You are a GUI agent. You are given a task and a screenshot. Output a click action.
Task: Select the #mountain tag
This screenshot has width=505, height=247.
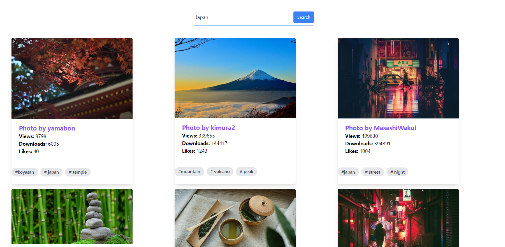coord(189,171)
